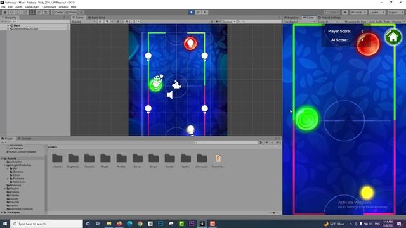Switch to the Project Settings tab
Viewport: 406px width, 228px height.
[x=329, y=18]
